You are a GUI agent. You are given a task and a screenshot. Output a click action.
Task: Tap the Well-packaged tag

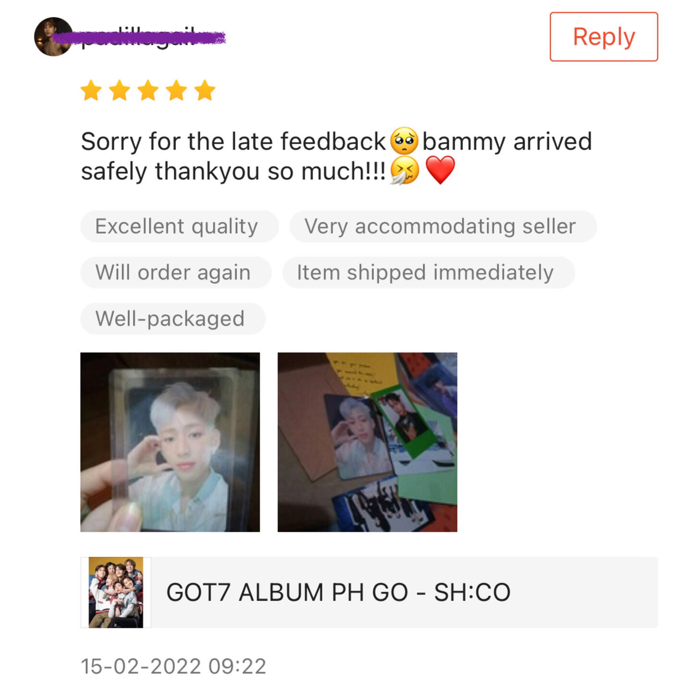[173, 319]
